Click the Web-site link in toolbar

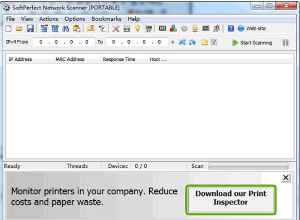point(251,28)
